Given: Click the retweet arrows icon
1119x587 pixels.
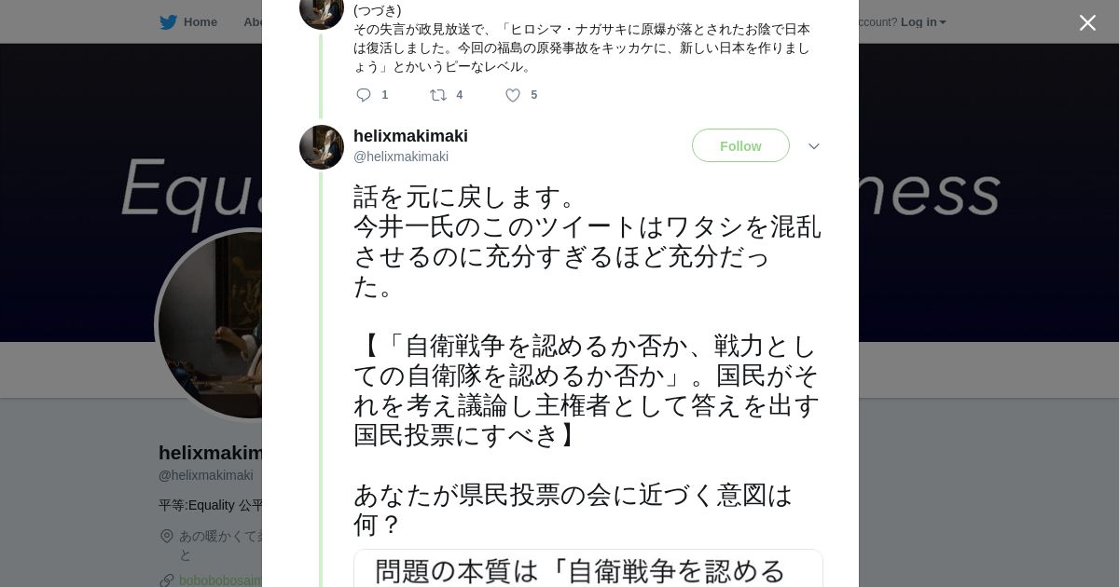Looking at the screenshot, I should [437, 95].
